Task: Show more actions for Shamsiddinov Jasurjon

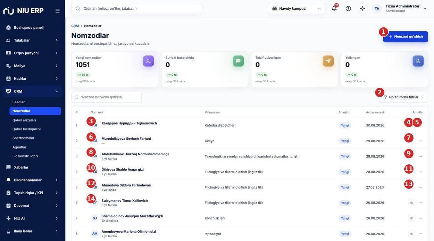Action: pyautogui.click(x=420, y=218)
